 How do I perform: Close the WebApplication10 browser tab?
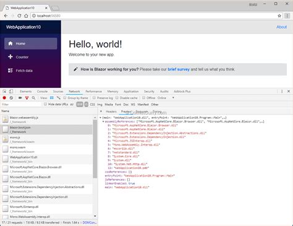pyautogui.click(x=46, y=8)
